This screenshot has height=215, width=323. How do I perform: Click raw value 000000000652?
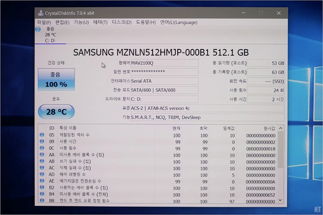point(261,195)
